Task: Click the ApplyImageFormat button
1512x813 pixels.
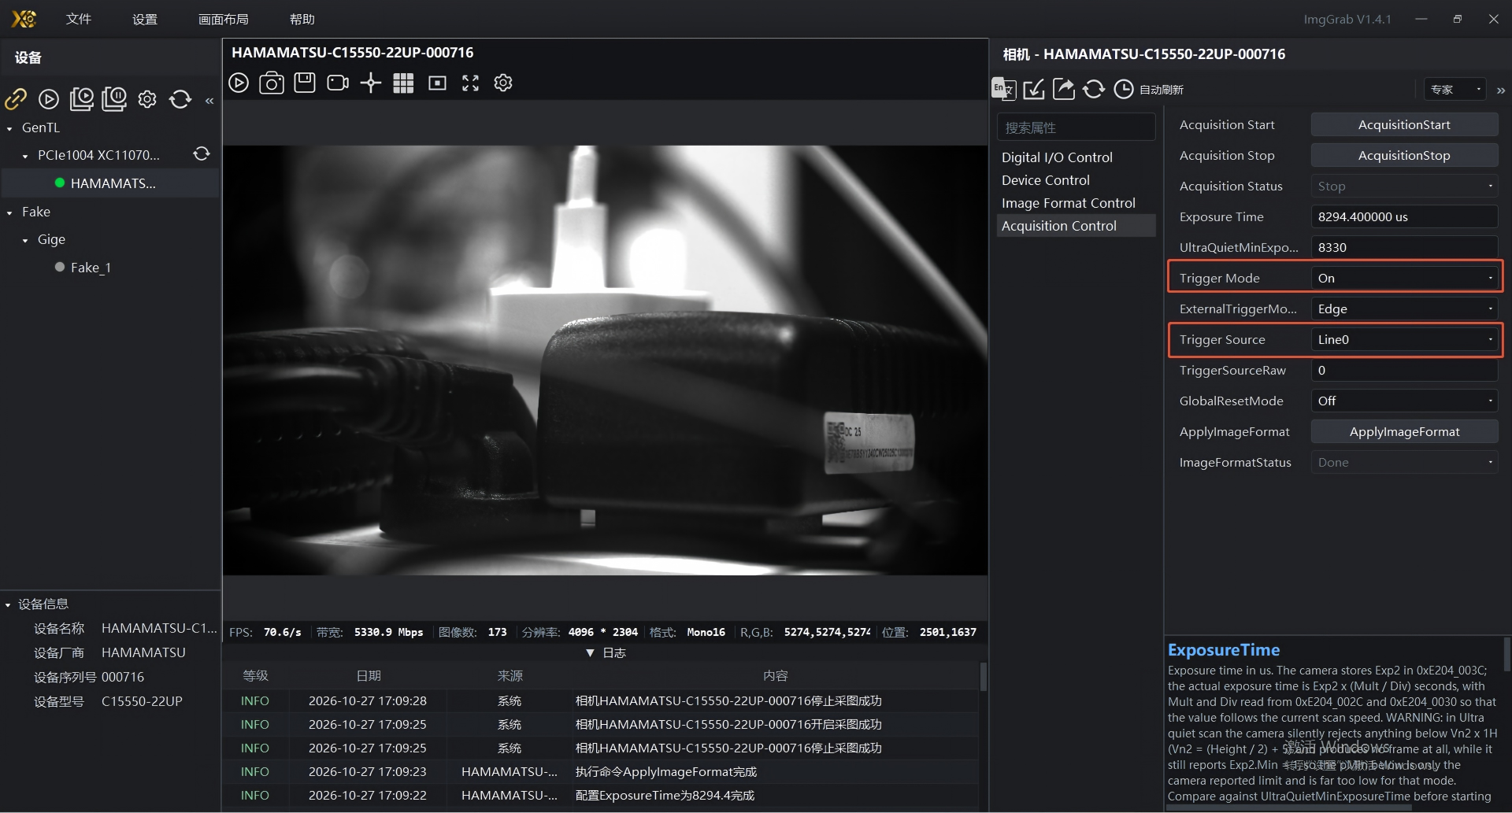Action: click(1404, 431)
